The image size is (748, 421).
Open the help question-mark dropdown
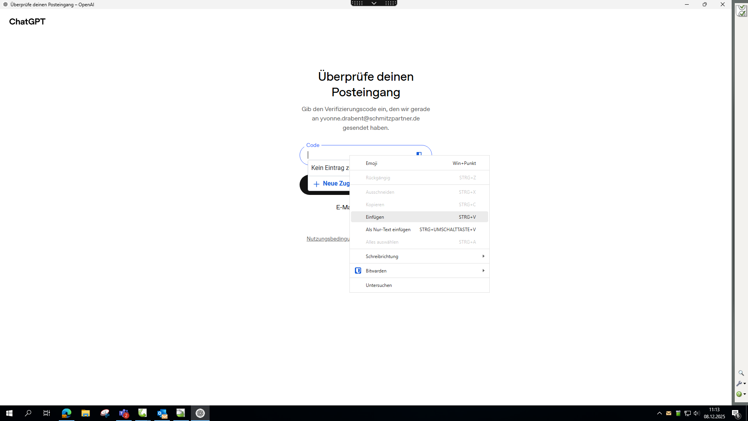741,394
